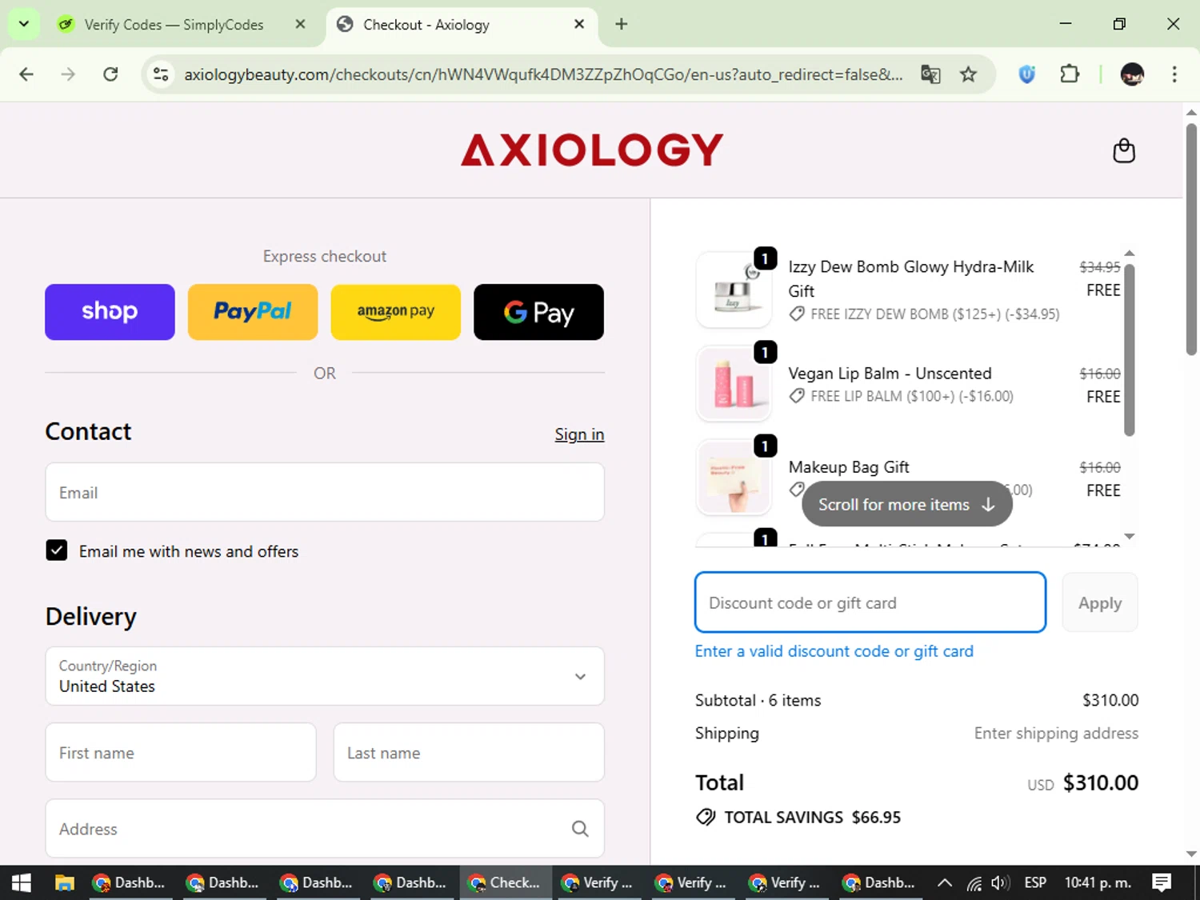Click the FREE IZZY DEW BOMB discount tag icon

point(797,314)
